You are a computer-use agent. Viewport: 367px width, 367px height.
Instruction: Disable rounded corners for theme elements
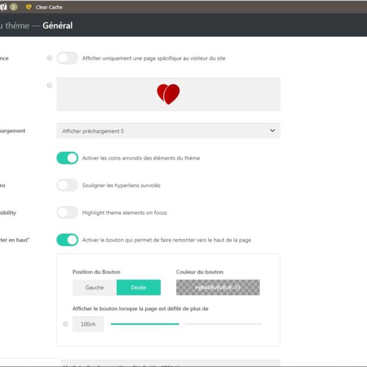(x=67, y=158)
